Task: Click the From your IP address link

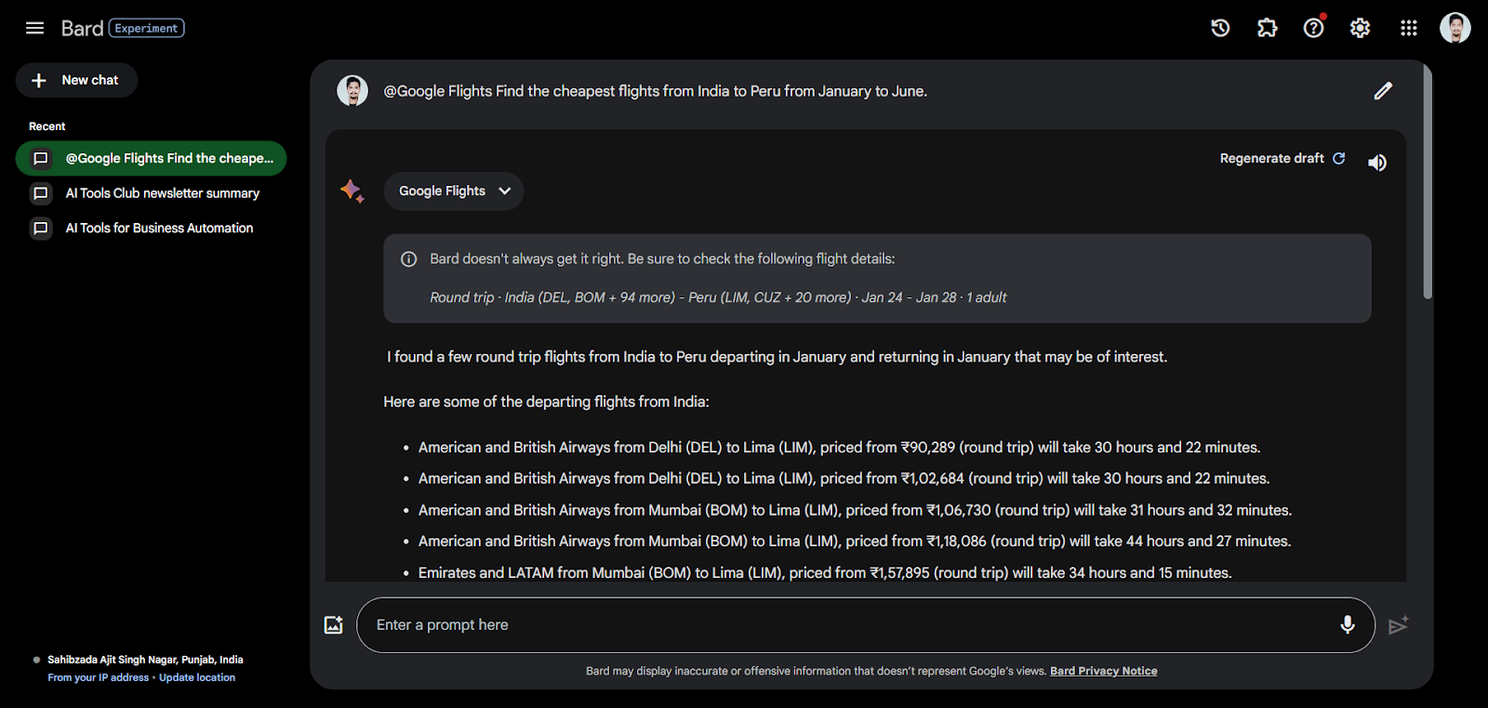Action: 99,677
